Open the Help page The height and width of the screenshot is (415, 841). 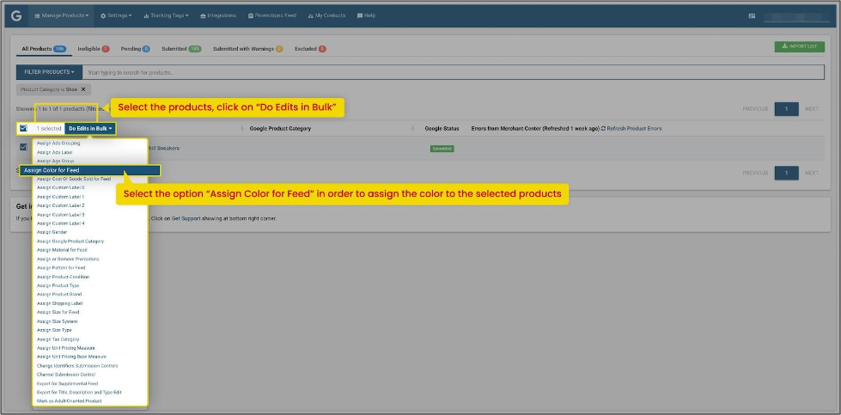click(366, 16)
